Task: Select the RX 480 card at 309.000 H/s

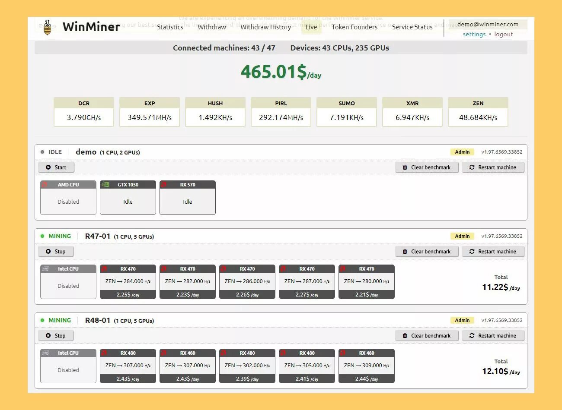Action: coord(367,366)
